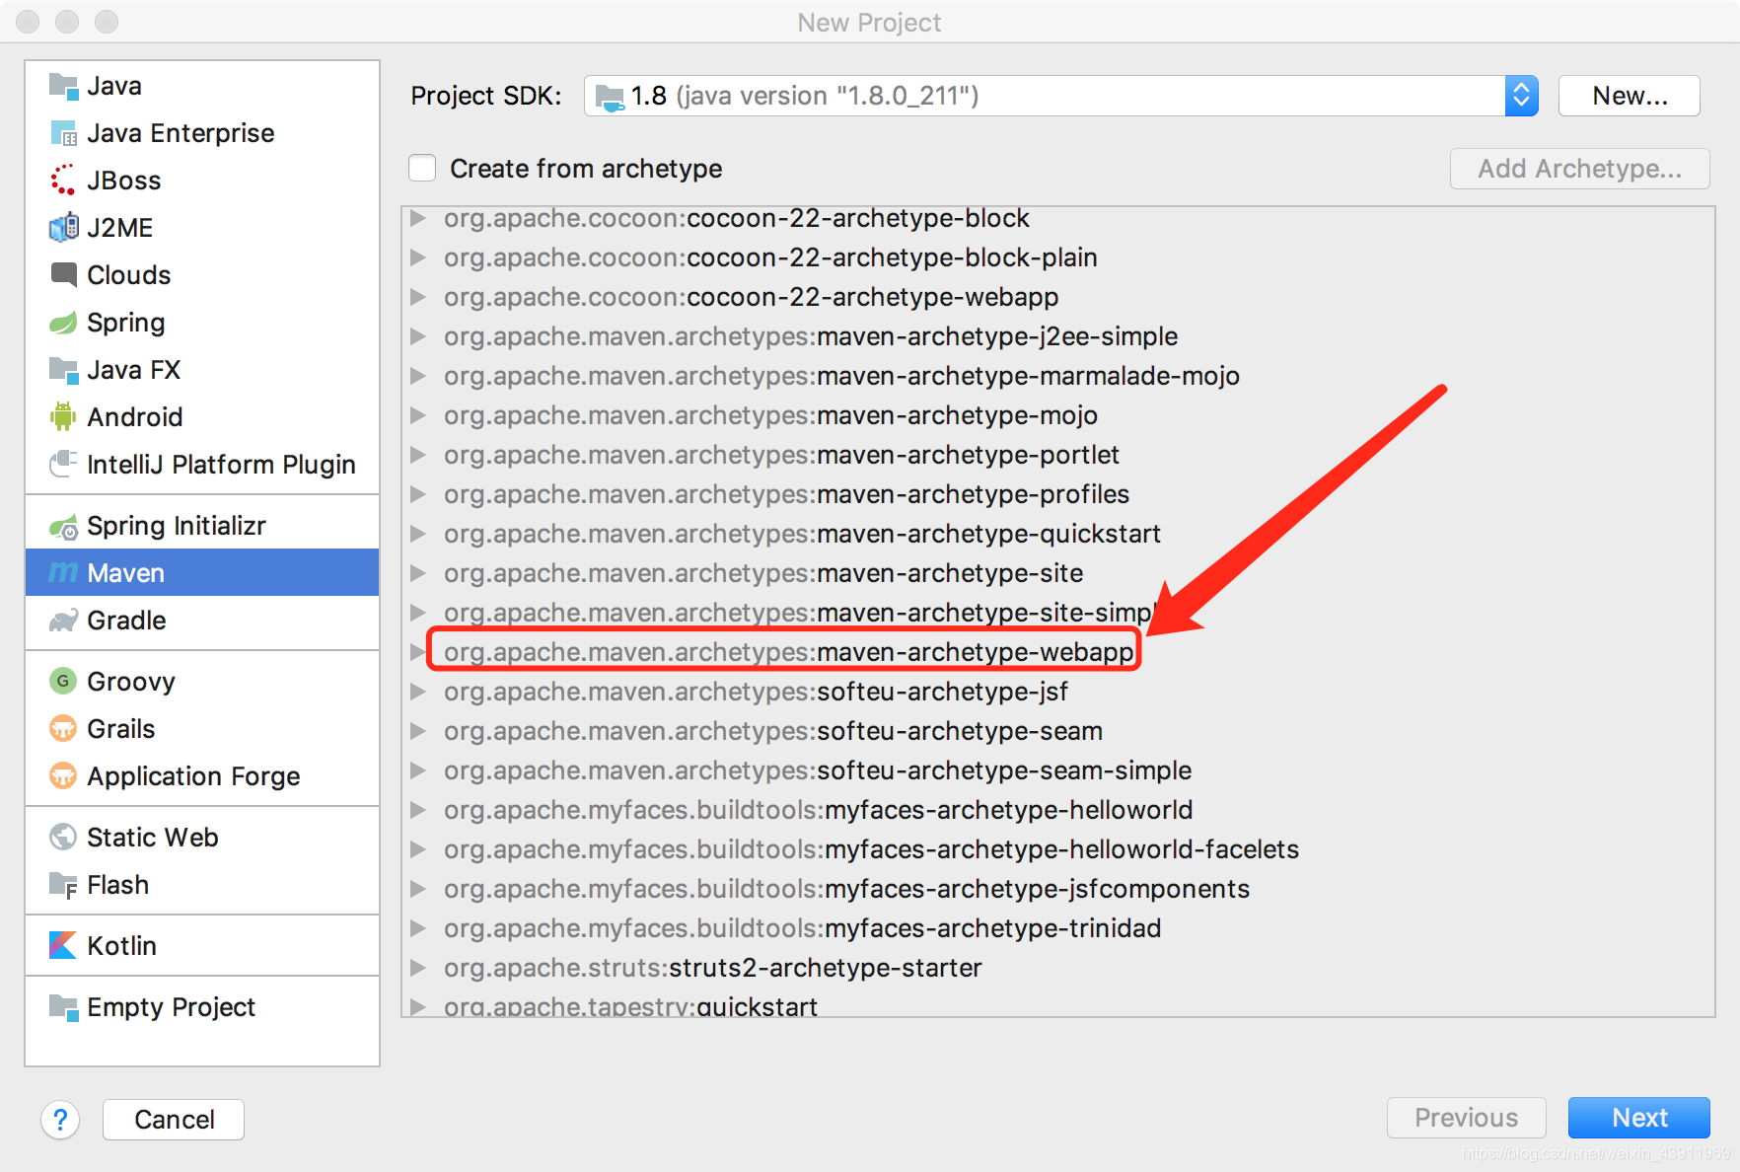Enable the Create from archetype checkbox
The image size is (1740, 1172).
point(422,168)
